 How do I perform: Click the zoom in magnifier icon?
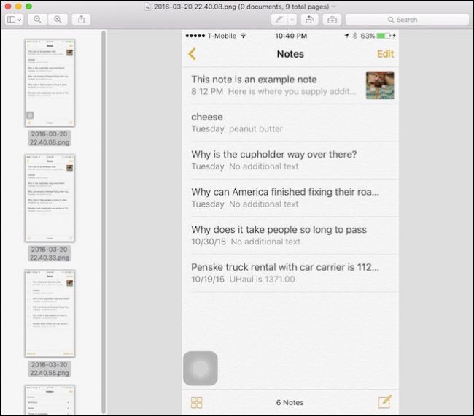(x=58, y=20)
